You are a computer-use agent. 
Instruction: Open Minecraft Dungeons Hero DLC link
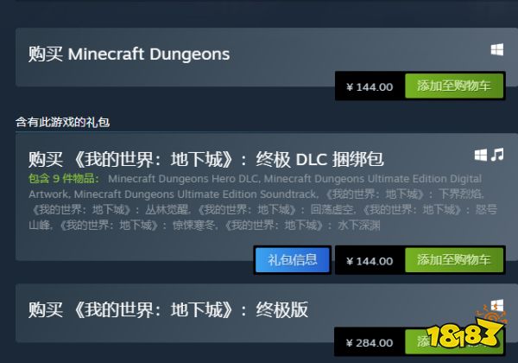tap(183, 179)
